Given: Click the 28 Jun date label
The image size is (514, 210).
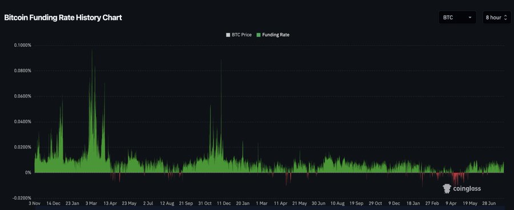Looking at the screenshot, I should pyautogui.click(x=489, y=204).
